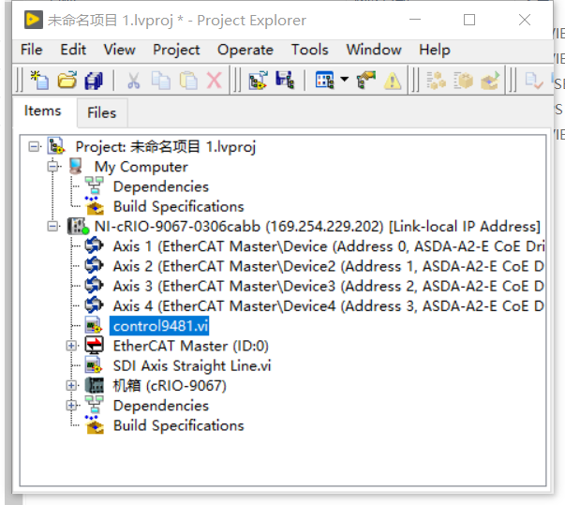
Task: Click the document checkmark toolbar icon
Action: (x=534, y=81)
